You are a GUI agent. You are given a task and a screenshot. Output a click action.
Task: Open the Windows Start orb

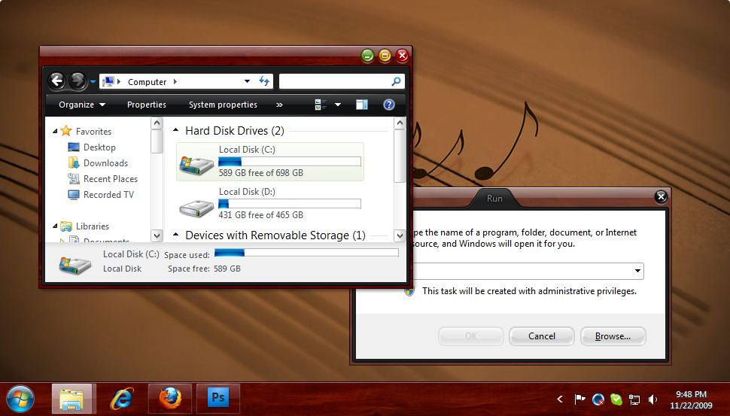[x=20, y=398]
